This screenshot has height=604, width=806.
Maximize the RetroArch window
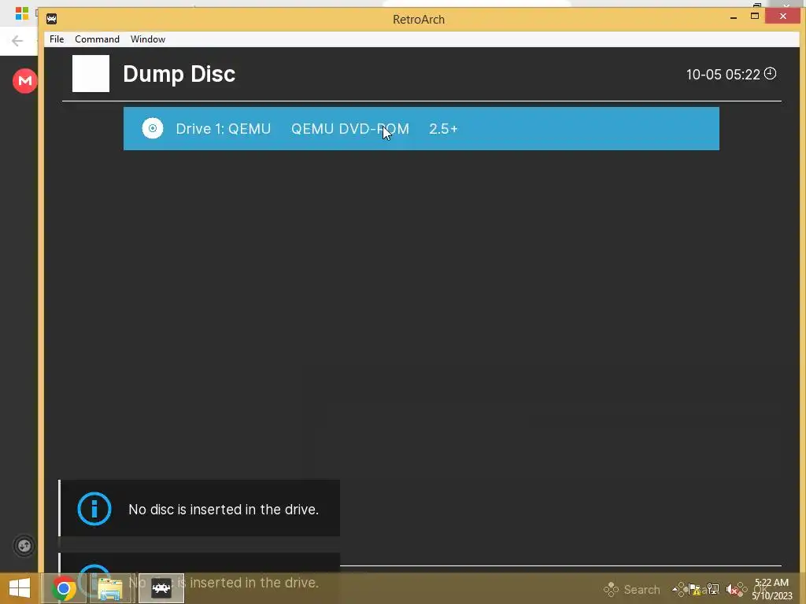(x=755, y=17)
